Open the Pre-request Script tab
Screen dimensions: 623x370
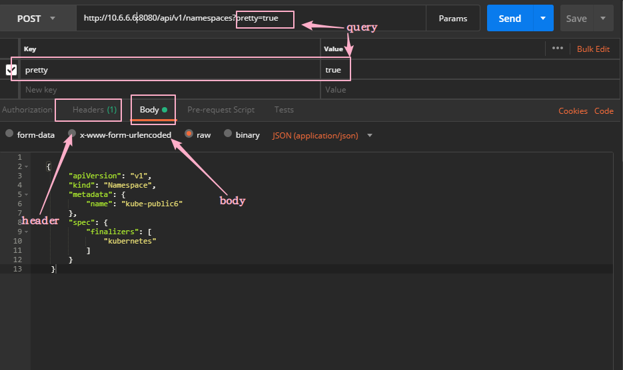click(x=221, y=110)
